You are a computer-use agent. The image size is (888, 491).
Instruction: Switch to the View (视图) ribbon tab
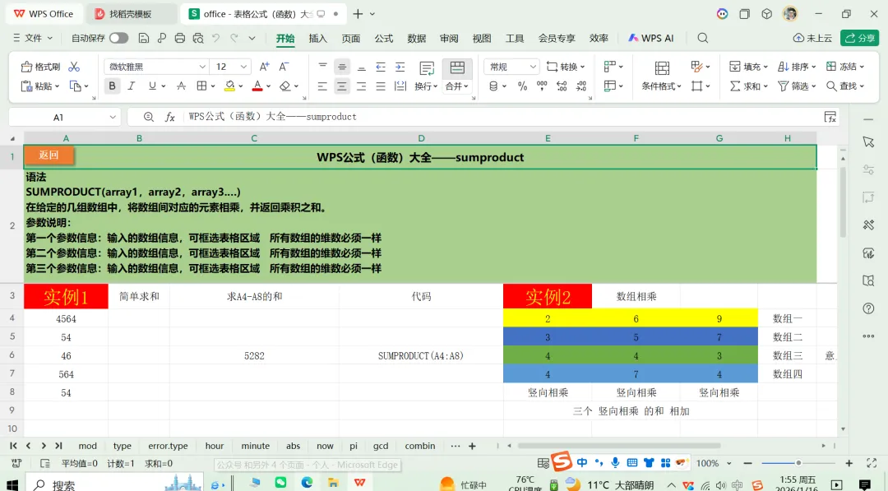(482, 39)
